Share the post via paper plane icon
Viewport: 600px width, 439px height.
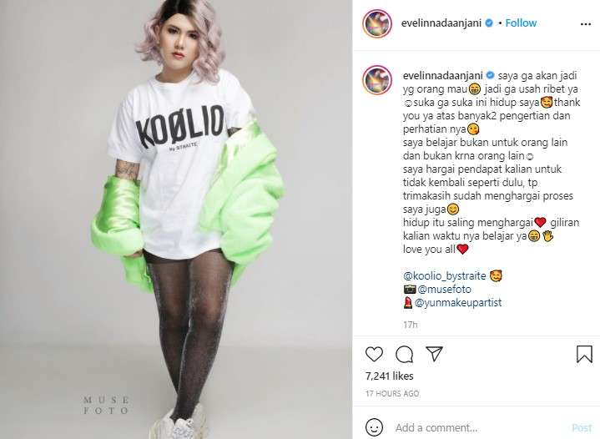(434, 354)
